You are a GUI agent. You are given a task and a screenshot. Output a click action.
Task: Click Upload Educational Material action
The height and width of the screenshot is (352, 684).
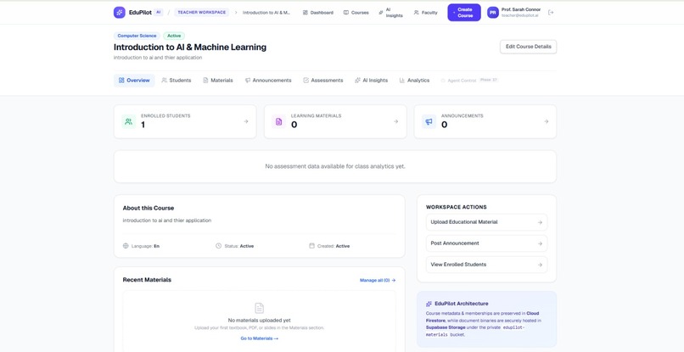pyautogui.click(x=486, y=222)
